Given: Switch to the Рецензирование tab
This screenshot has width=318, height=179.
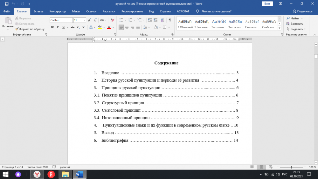Looking at the screenshot, I should click(x=132, y=11).
